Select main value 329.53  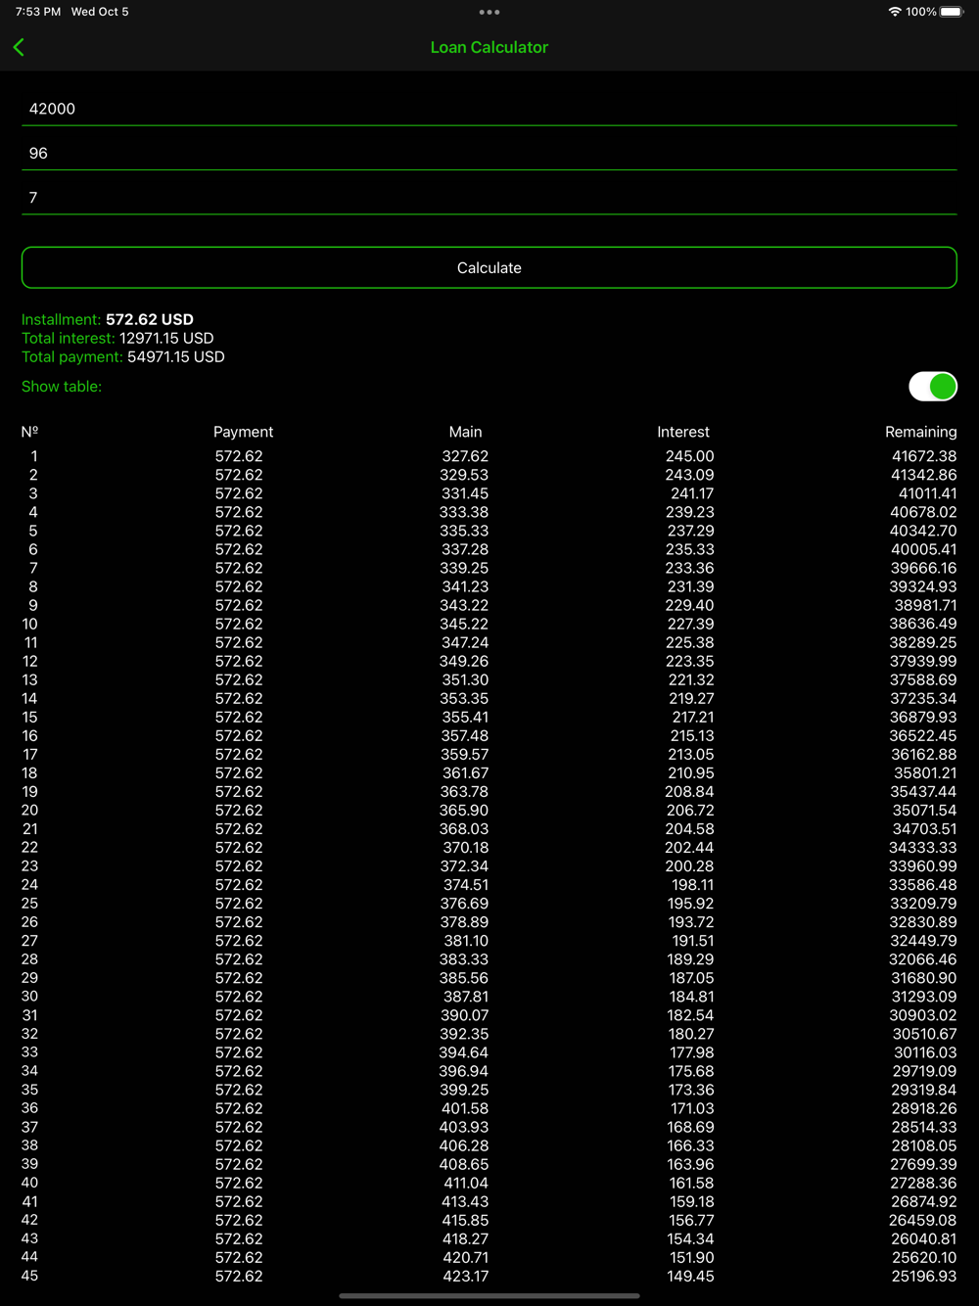pyautogui.click(x=464, y=475)
